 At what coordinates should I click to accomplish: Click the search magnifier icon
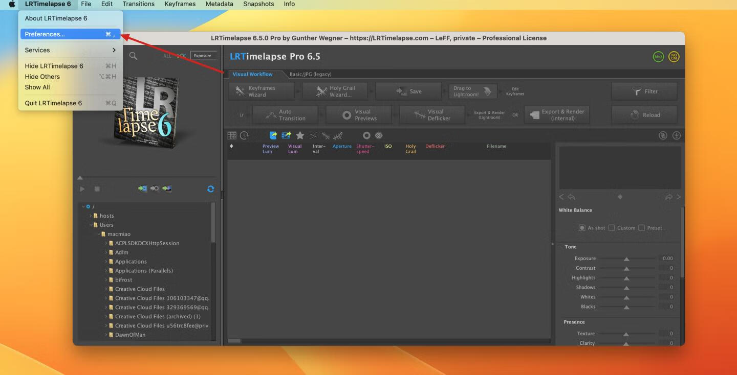click(133, 56)
